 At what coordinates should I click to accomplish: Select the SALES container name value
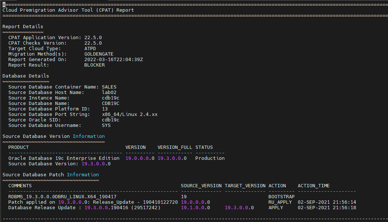109,87
